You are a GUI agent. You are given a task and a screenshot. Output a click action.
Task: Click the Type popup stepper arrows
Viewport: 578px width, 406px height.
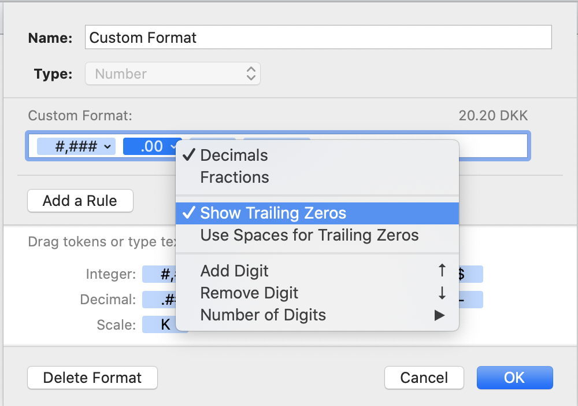coord(251,74)
